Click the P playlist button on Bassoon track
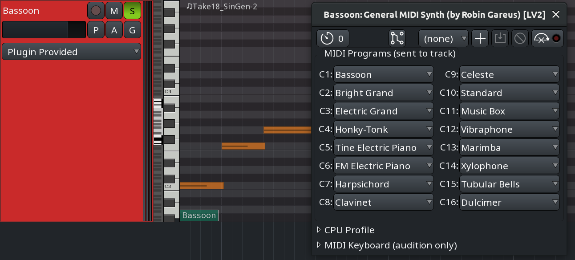The image size is (575, 260). [96, 30]
